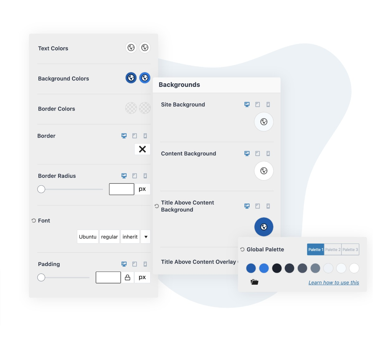Choose the inherit font option
Image resolution: width=379 pixels, height=337 pixels.
click(x=130, y=237)
